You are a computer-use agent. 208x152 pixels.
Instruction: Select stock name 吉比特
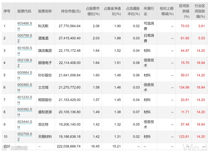(43, 125)
